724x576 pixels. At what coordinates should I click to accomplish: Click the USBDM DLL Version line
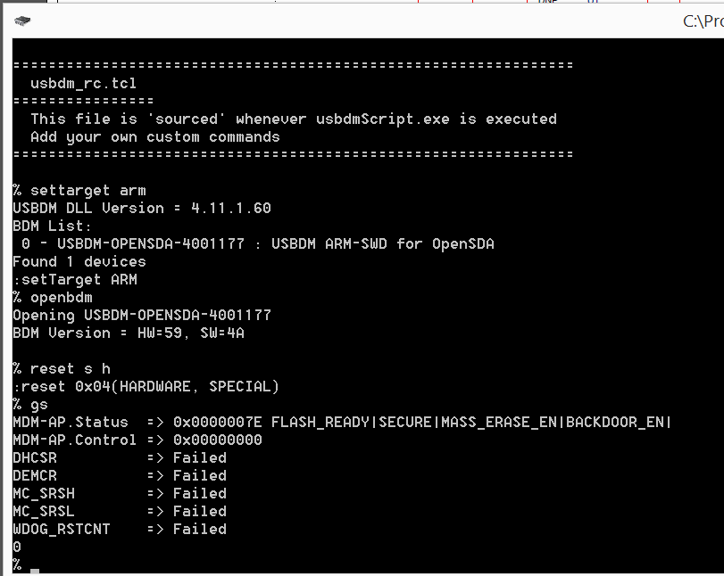[x=141, y=208]
